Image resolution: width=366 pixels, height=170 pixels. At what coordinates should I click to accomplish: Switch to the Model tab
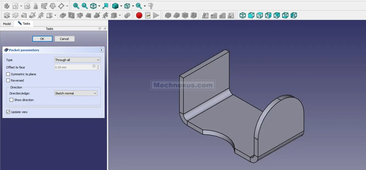pyautogui.click(x=7, y=24)
